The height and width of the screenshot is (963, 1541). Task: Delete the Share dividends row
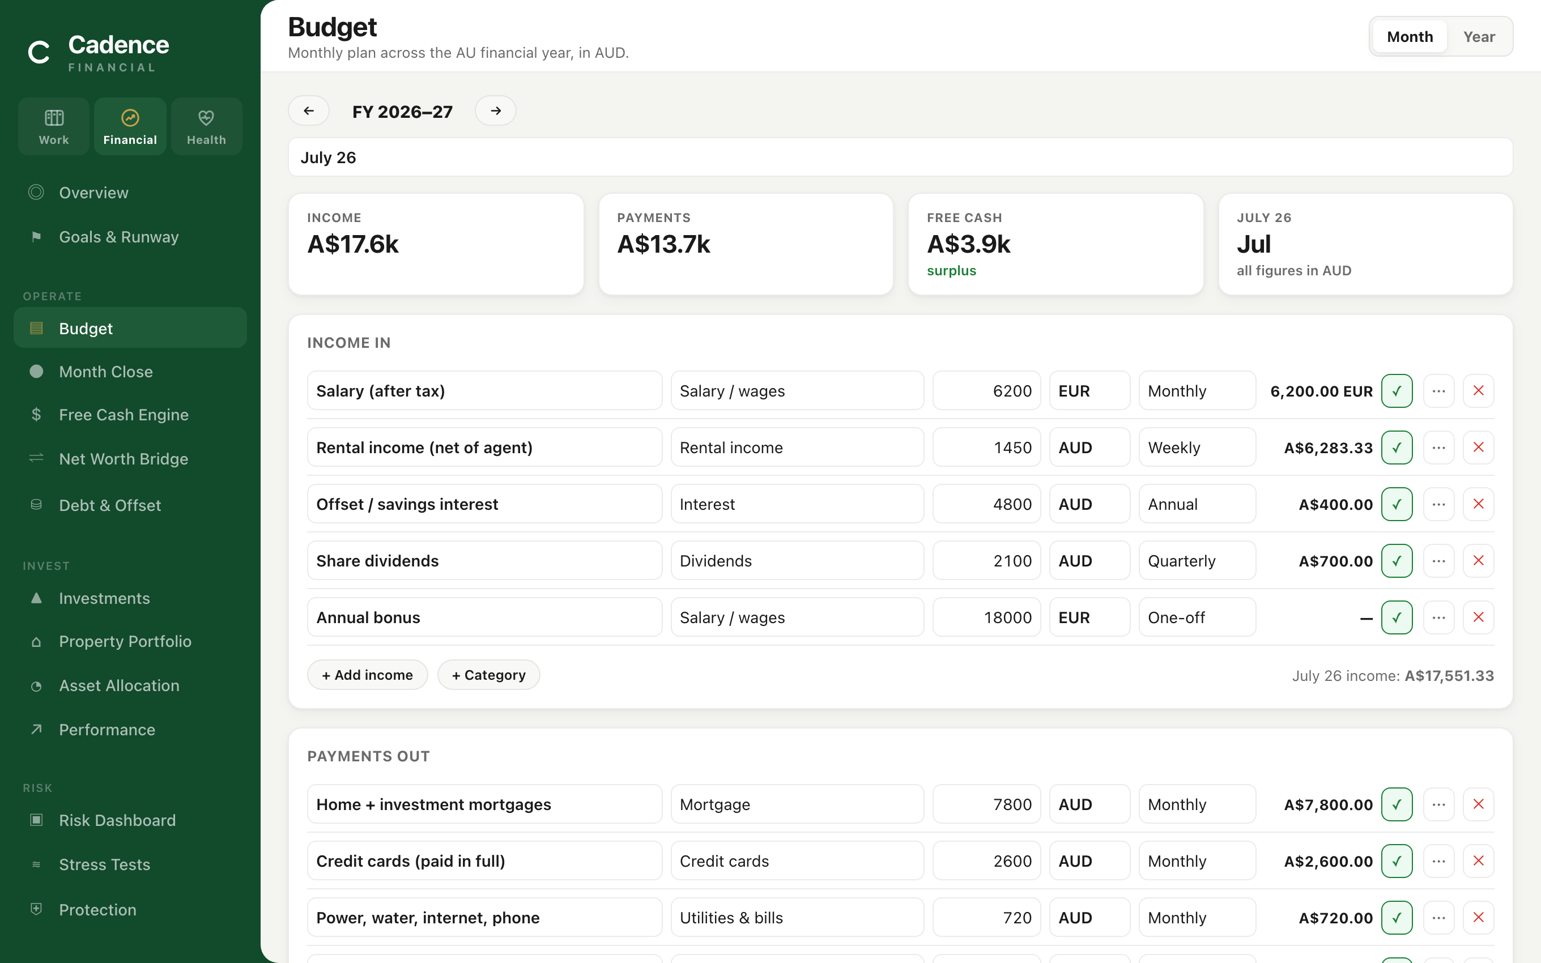(1479, 560)
